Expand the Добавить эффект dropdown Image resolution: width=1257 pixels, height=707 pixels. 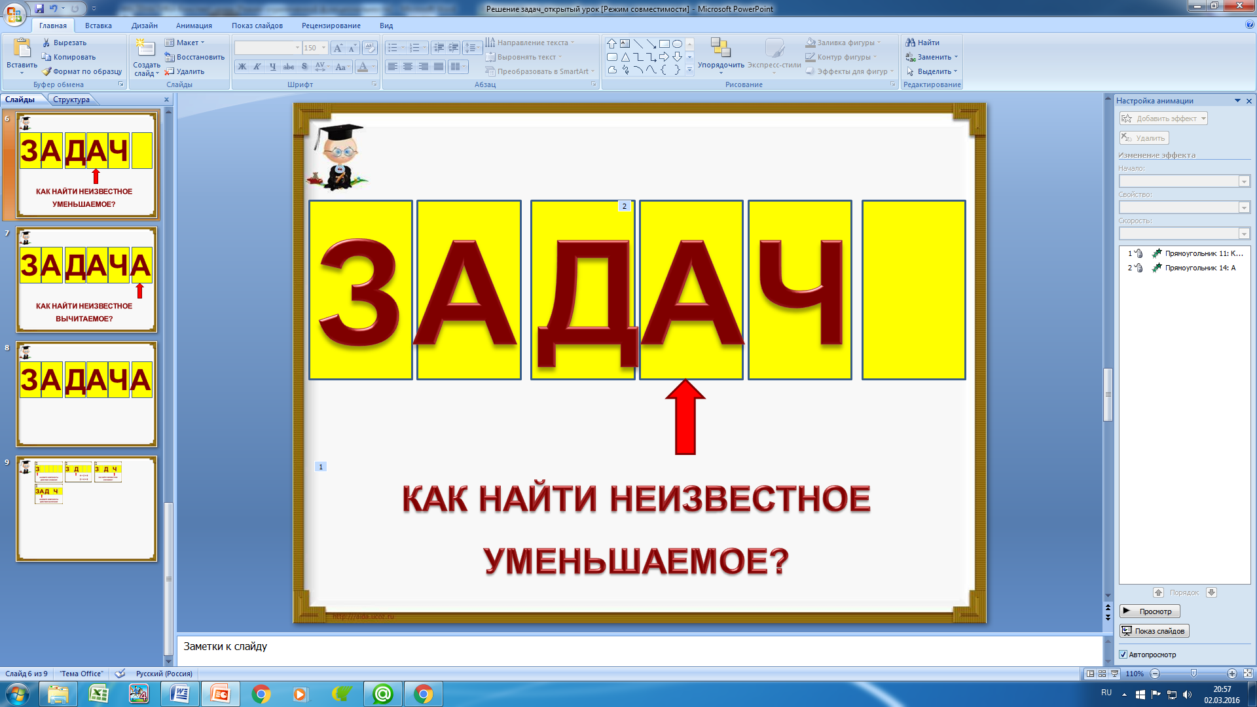pos(1163,118)
